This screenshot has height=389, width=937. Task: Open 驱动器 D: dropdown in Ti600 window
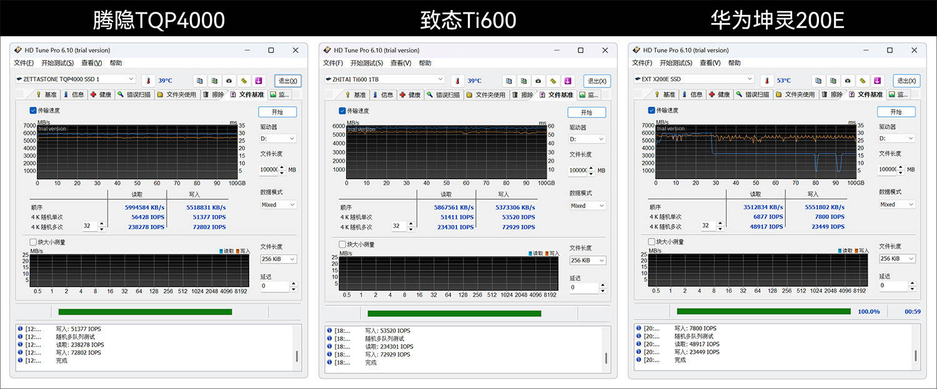[587, 139]
